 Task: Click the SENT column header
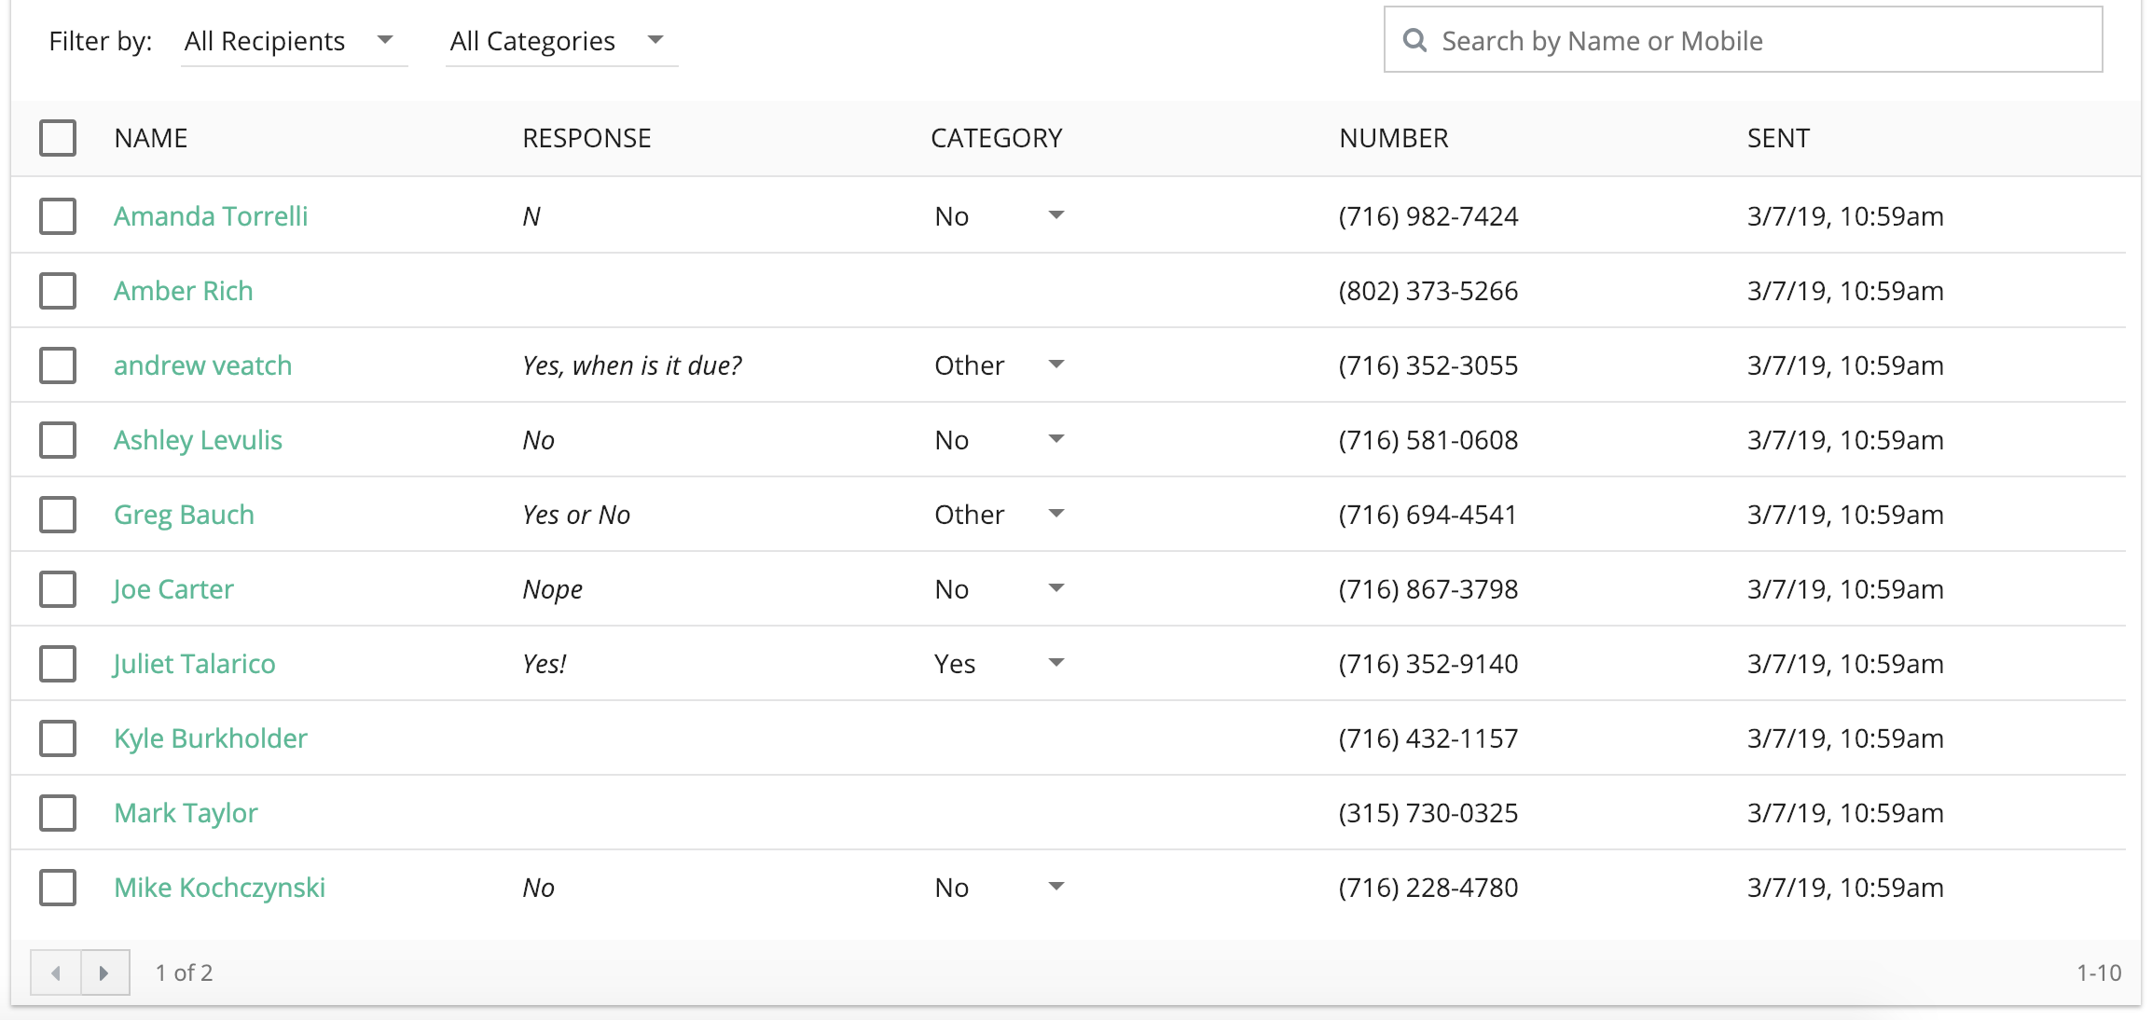pos(1777,138)
